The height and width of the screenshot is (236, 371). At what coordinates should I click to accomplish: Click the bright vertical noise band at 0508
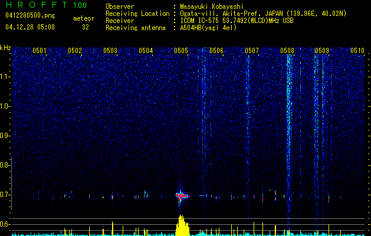point(288,142)
